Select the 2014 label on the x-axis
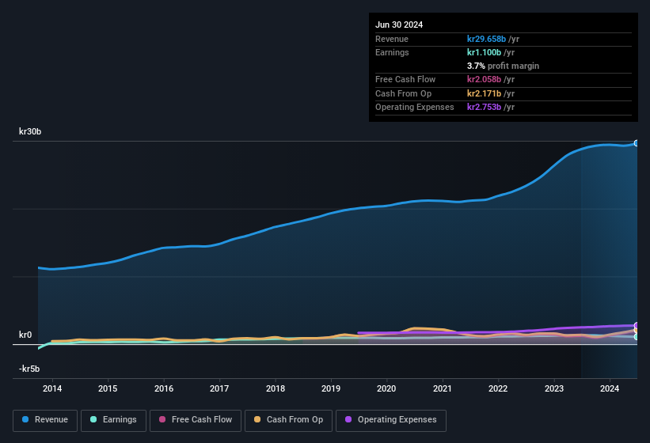This screenshot has width=650, height=443. tap(52, 388)
